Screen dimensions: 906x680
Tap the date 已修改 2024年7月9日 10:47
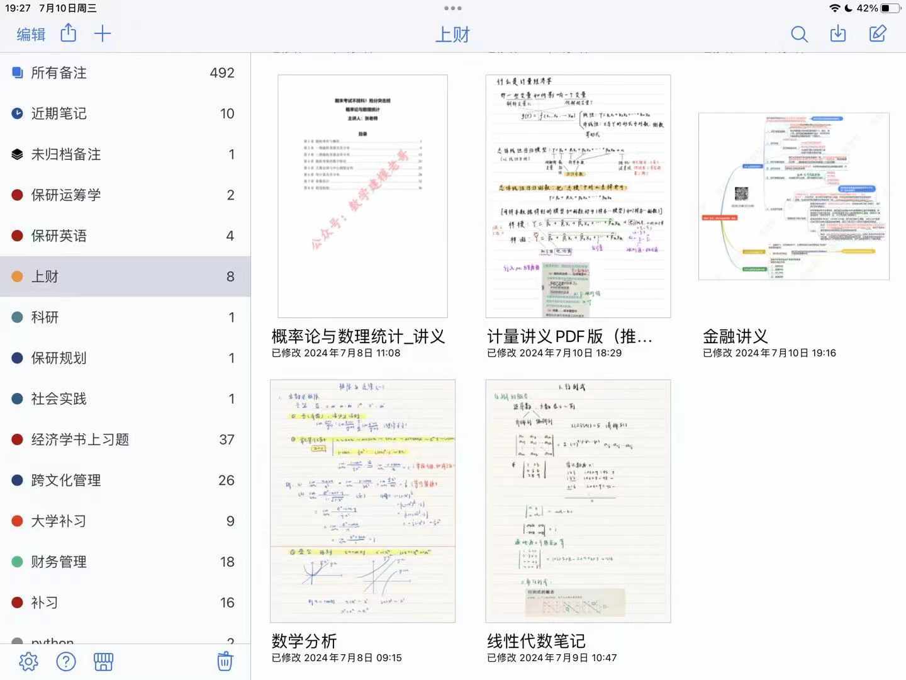coord(552,658)
